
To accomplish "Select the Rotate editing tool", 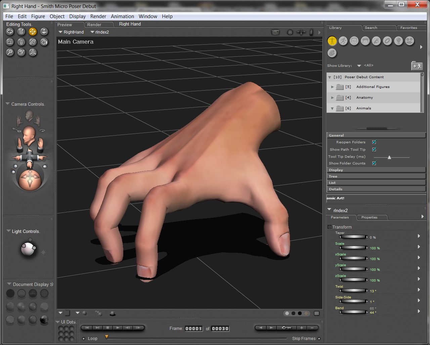I will click(x=10, y=32).
